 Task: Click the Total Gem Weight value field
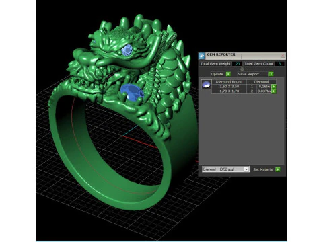237,64
